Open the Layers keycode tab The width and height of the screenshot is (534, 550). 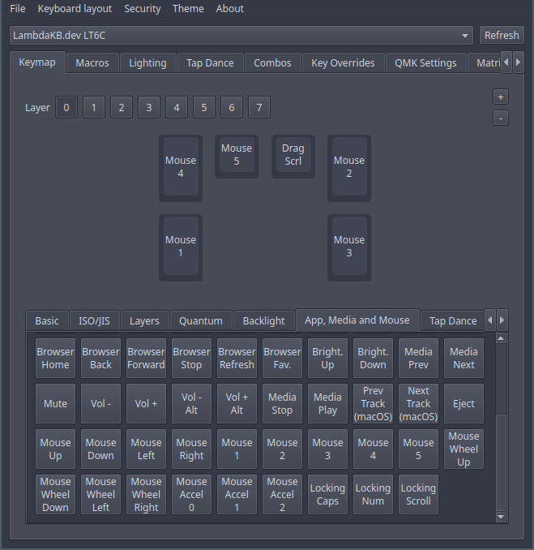tap(144, 321)
